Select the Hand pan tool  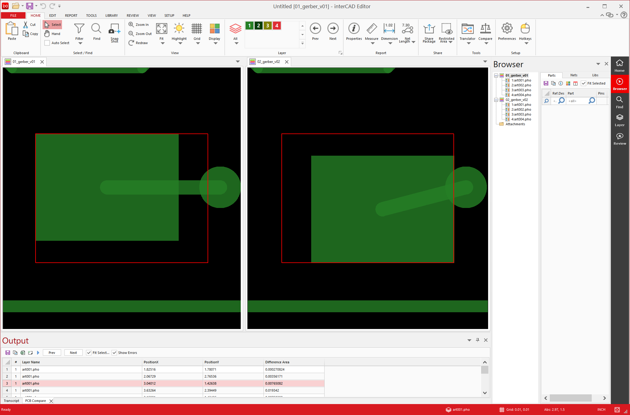click(x=53, y=34)
